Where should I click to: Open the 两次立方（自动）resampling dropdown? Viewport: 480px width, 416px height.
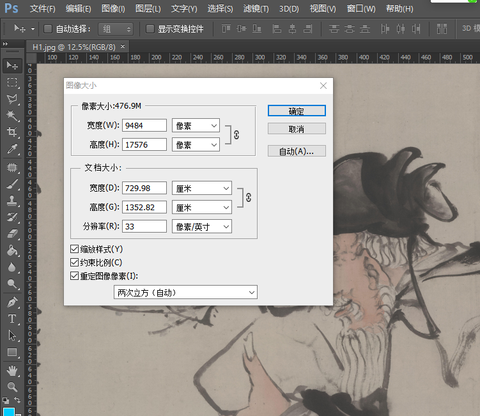pyautogui.click(x=185, y=292)
